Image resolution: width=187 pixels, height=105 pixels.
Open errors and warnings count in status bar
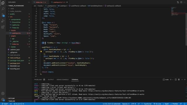pos(19,104)
